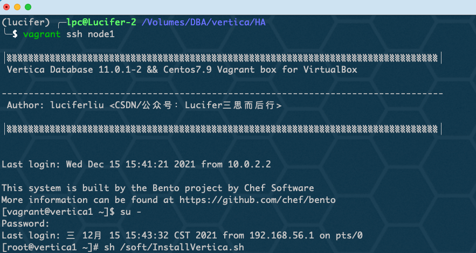Click 'node1' in the ssh command
Image resolution: width=476 pixels, height=253 pixels.
[101, 34]
